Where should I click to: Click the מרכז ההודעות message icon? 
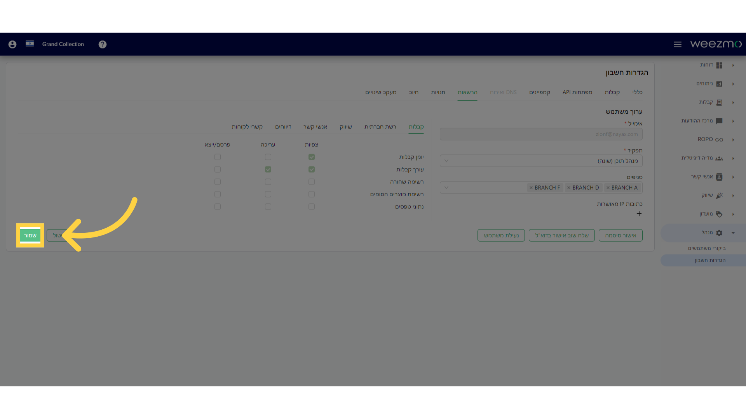[719, 121]
